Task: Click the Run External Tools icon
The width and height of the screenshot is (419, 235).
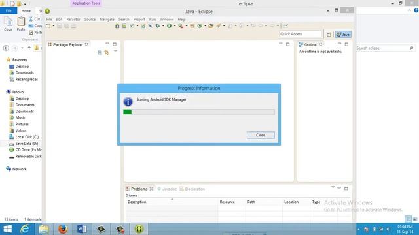Action: coord(181,26)
